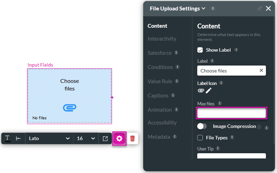Image resolution: width=277 pixels, height=173 pixels.
Task: Pin the File Upload Settings panel
Action: [260, 9]
